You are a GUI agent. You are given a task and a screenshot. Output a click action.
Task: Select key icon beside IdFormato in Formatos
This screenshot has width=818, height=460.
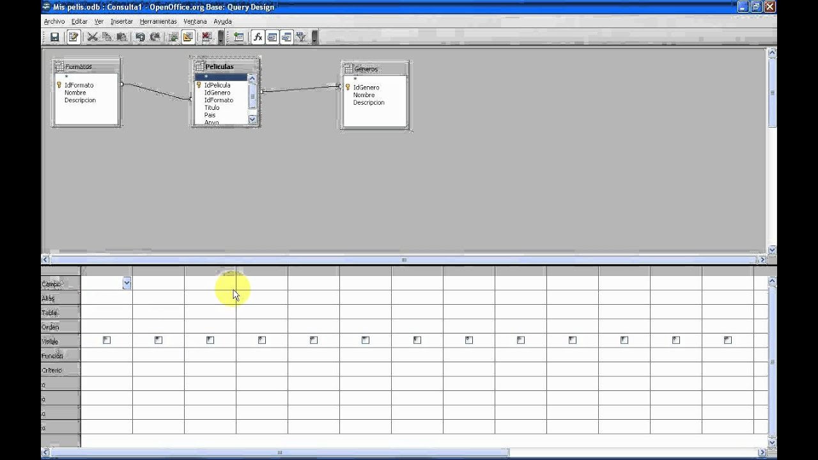(59, 85)
